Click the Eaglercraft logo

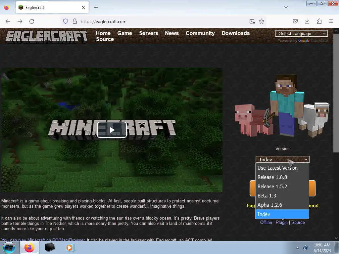(46, 36)
